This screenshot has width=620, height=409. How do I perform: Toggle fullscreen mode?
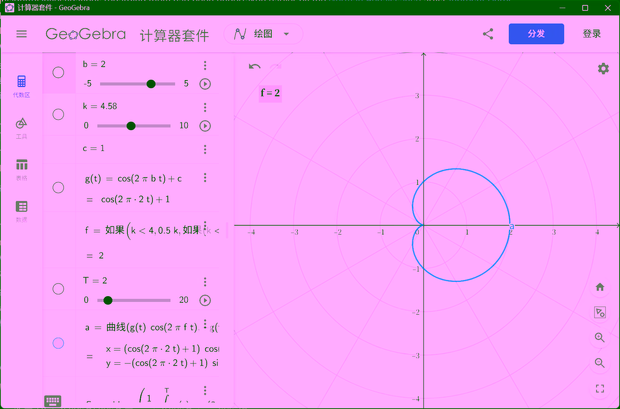(x=600, y=389)
